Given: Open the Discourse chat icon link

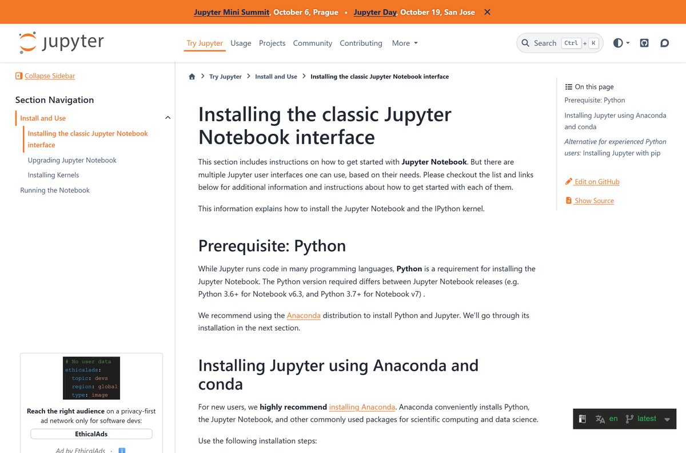Looking at the screenshot, I should coord(664,43).
